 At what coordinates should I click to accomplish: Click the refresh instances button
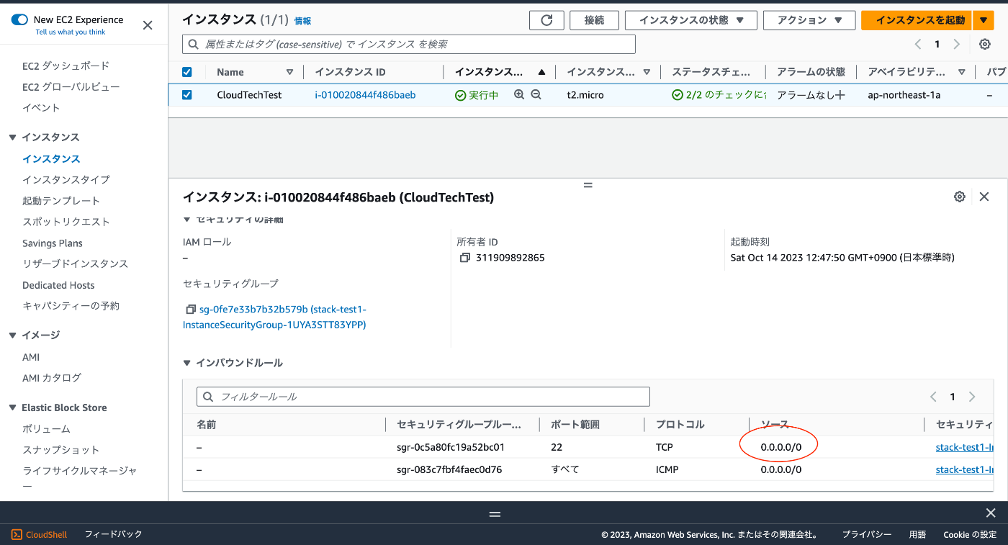pos(546,20)
